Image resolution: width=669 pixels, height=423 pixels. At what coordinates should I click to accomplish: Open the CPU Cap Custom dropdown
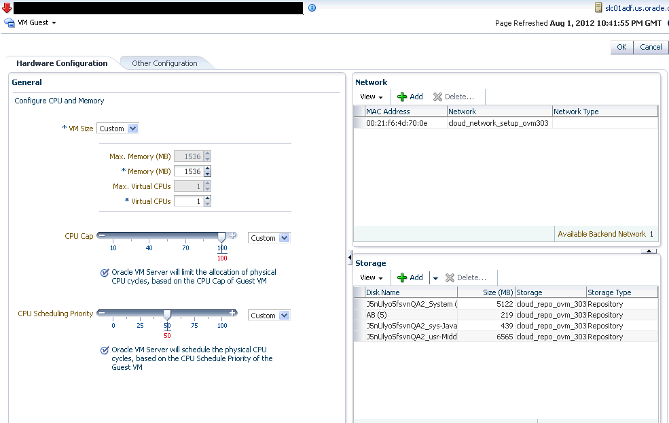[269, 238]
